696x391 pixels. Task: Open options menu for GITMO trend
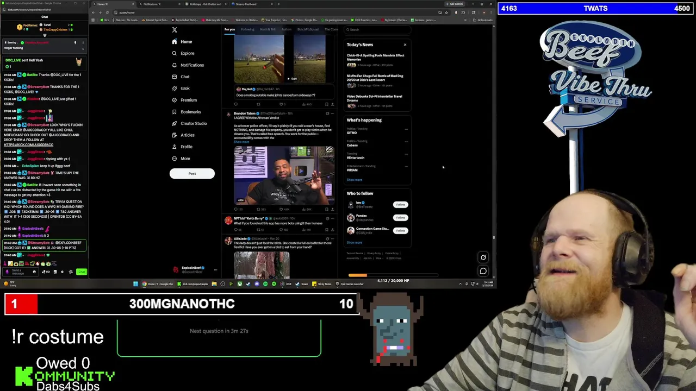[406, 129]
